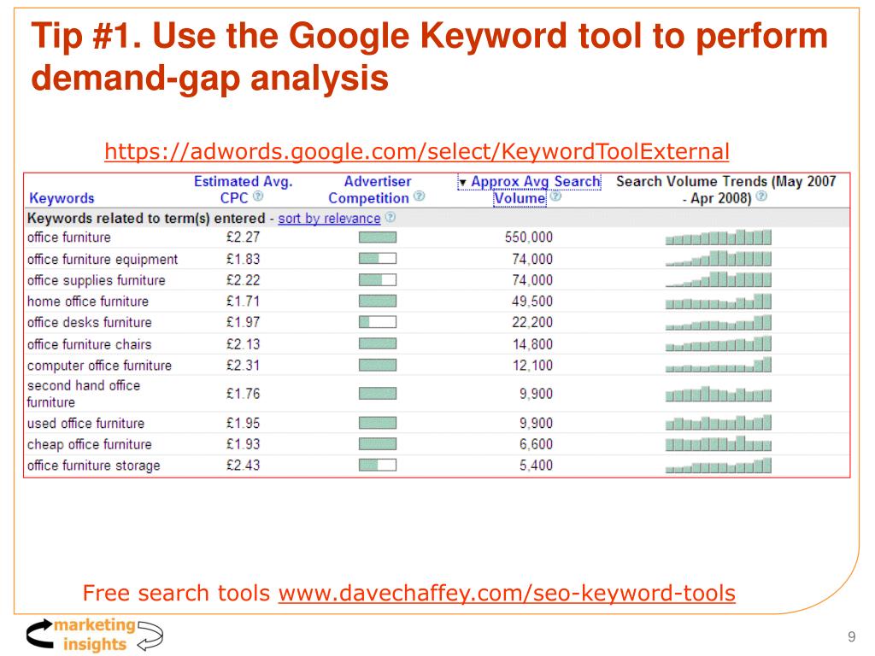Click trend chart for cheap office furniture
The width and height of the screenshot is (875, 656).
(718, 443)
